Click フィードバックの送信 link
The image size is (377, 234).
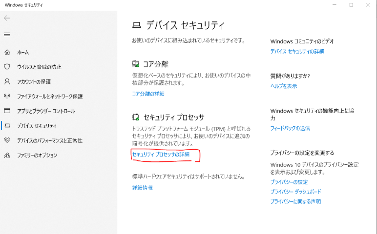(290, 128)
